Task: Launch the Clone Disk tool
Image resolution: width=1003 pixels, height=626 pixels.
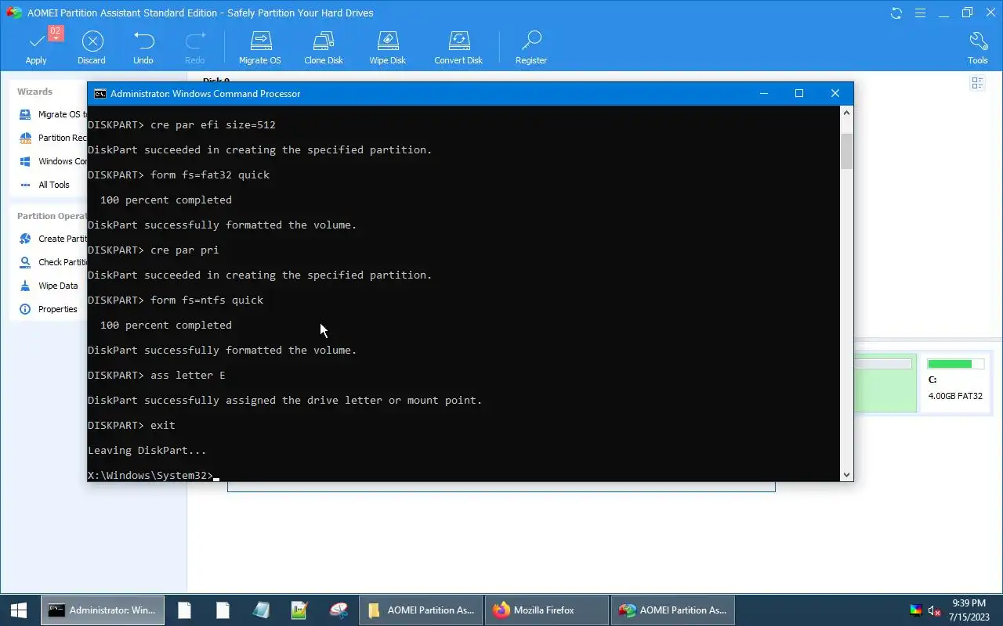Action: tap(324, 48)
